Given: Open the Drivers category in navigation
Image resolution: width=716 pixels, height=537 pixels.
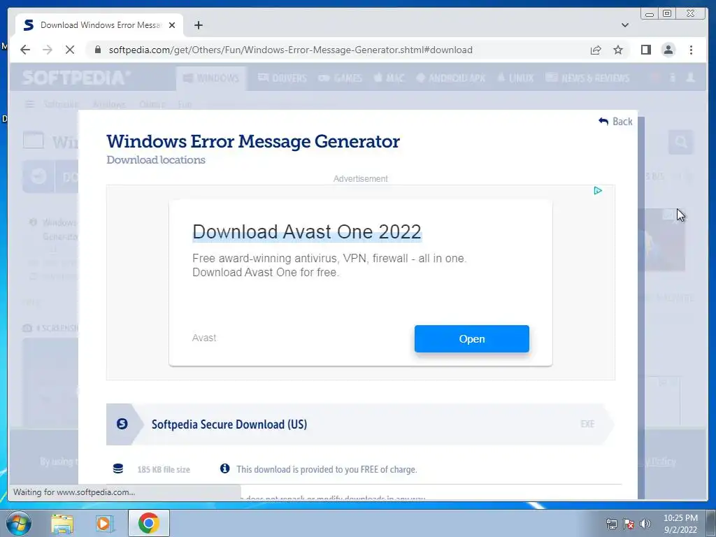Looking at the screenshot, I should (x=282, y=78).
